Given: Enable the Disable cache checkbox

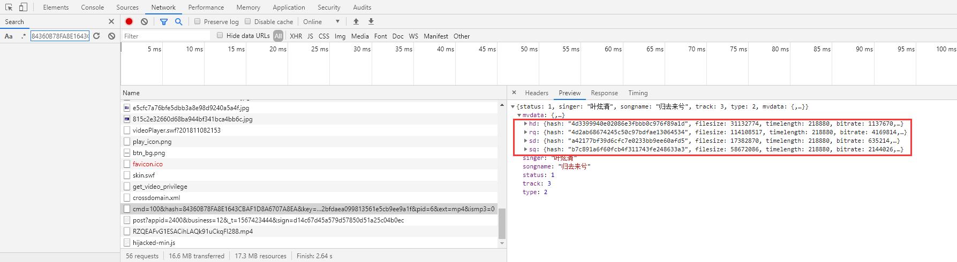Looking at the screenshot, I should (x=248, y=21).
